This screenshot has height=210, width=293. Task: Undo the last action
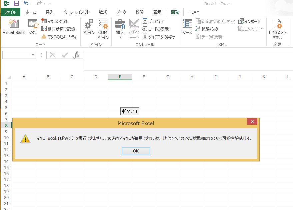click(x=26, y=3)
